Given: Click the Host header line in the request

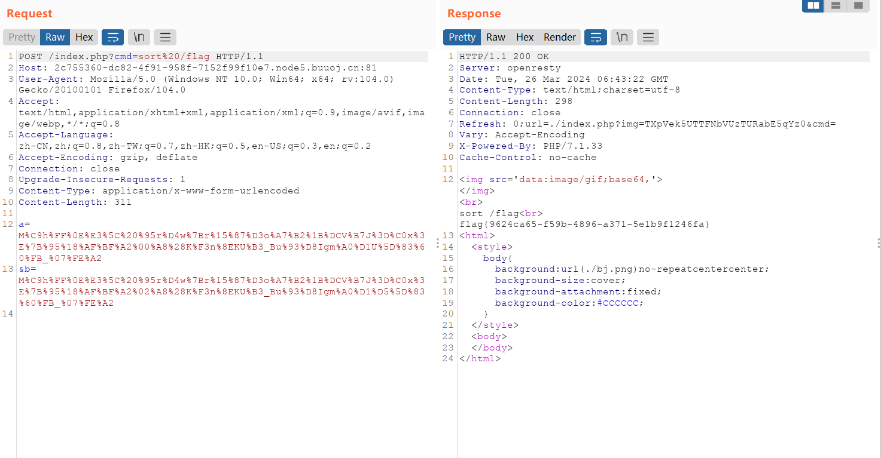Looking at the screenshot, I should pyautogui.click(x=197, y=68).
